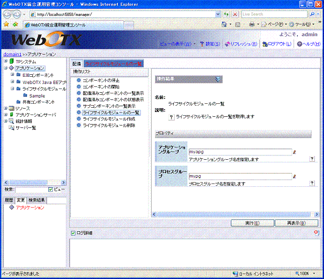The image size is (324, 279).
Task: Collapse the アプリケーション tree node
Action: pyautogui.click(x=5, y=68)
